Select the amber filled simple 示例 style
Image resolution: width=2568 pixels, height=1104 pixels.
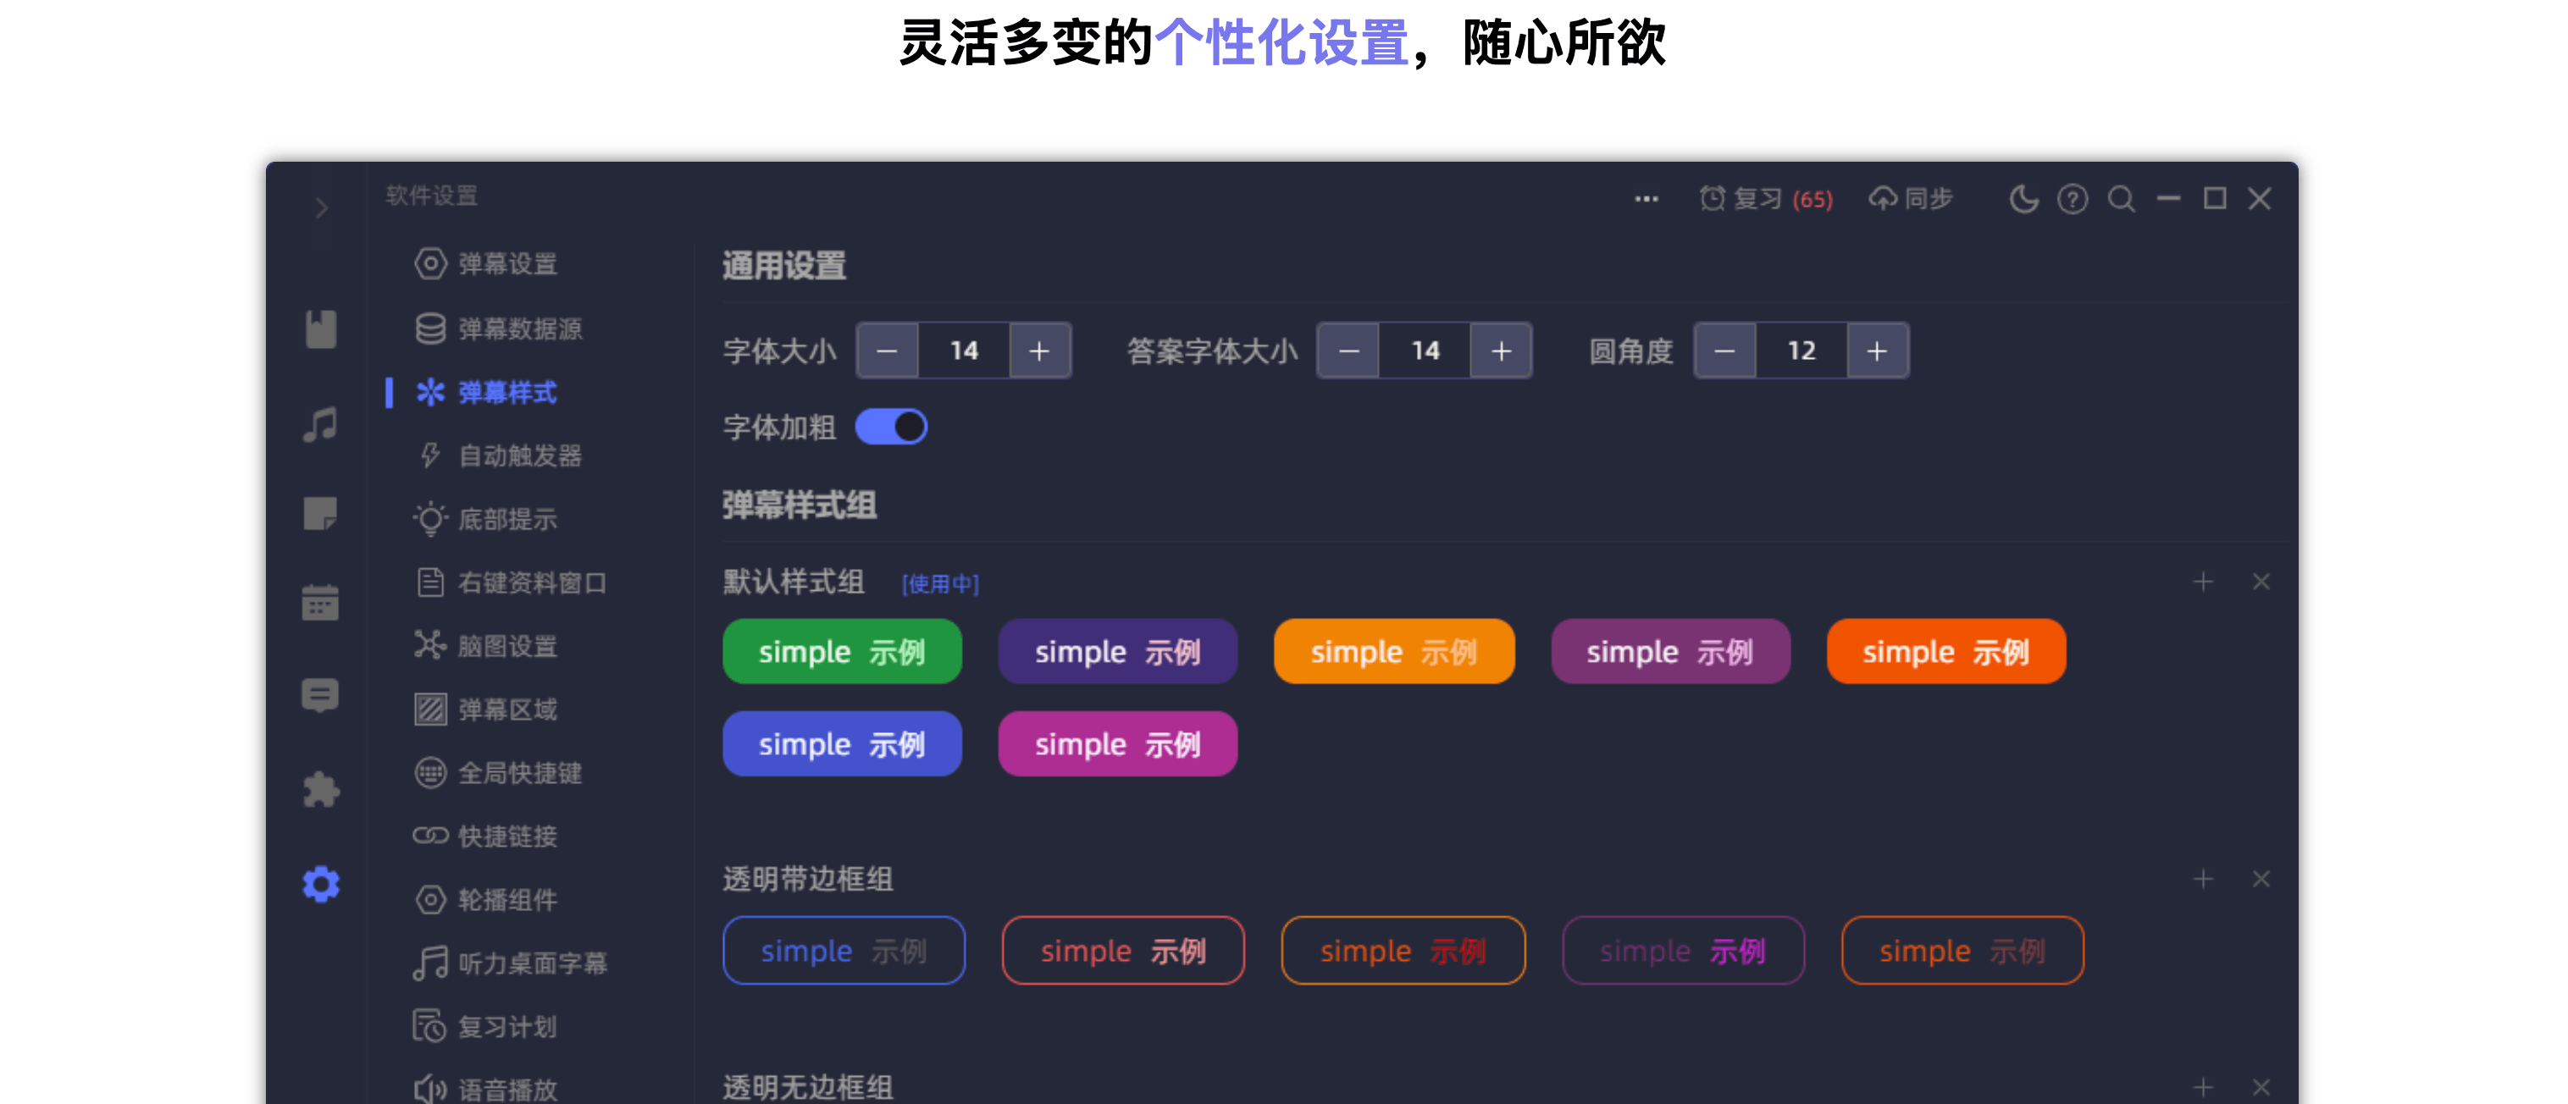[1395, 652]
